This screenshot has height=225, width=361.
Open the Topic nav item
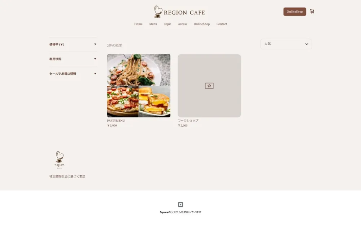tap(168, 24)
